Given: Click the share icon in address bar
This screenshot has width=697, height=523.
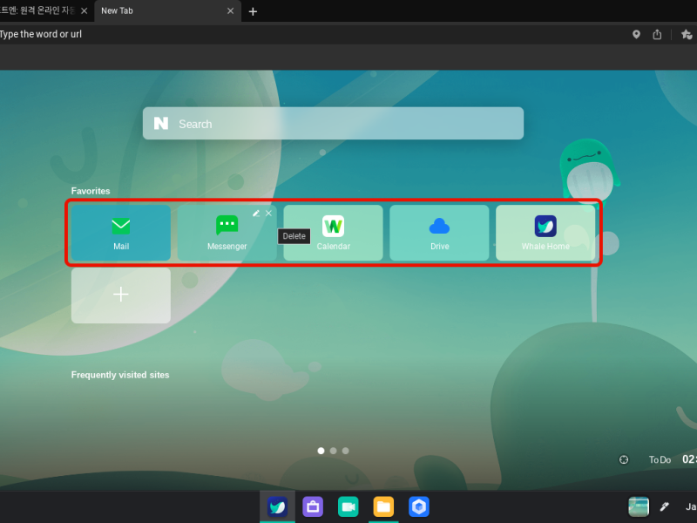Looking at the screenshot, I should point(657,34).
